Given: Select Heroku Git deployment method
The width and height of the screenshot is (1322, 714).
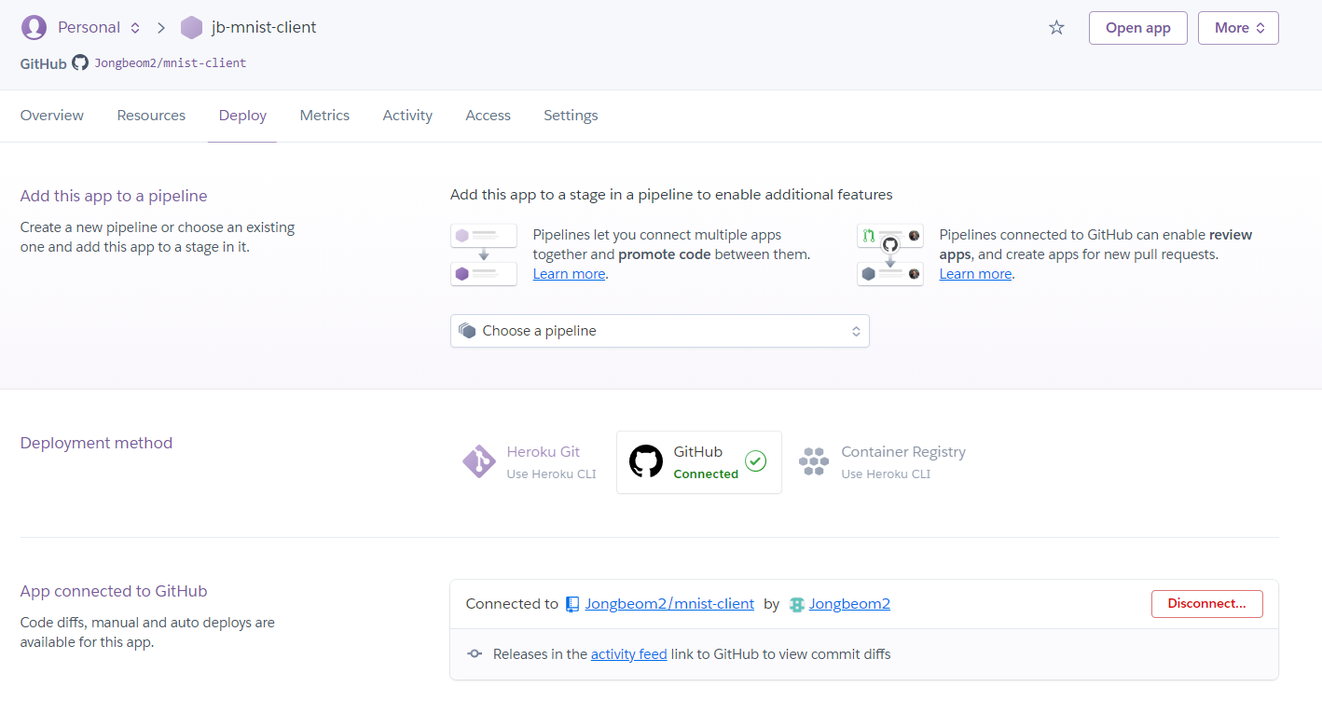Looking at the screenshot, I should tap(530, 462).
